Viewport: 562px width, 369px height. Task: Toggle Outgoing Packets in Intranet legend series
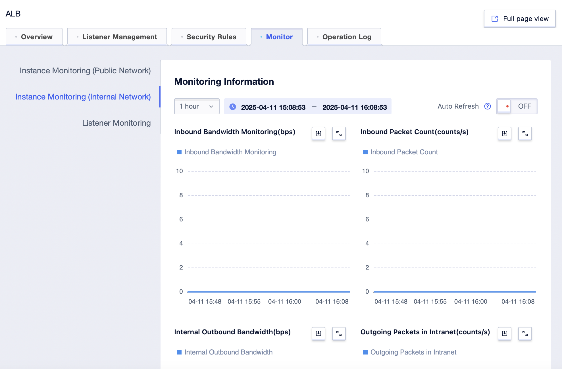pyautogui.click(x=409, y=352)
